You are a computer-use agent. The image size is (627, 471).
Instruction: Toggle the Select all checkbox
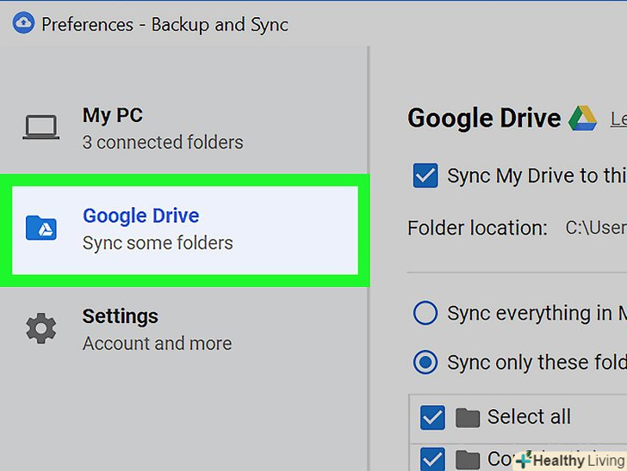(x=431, y=418)
